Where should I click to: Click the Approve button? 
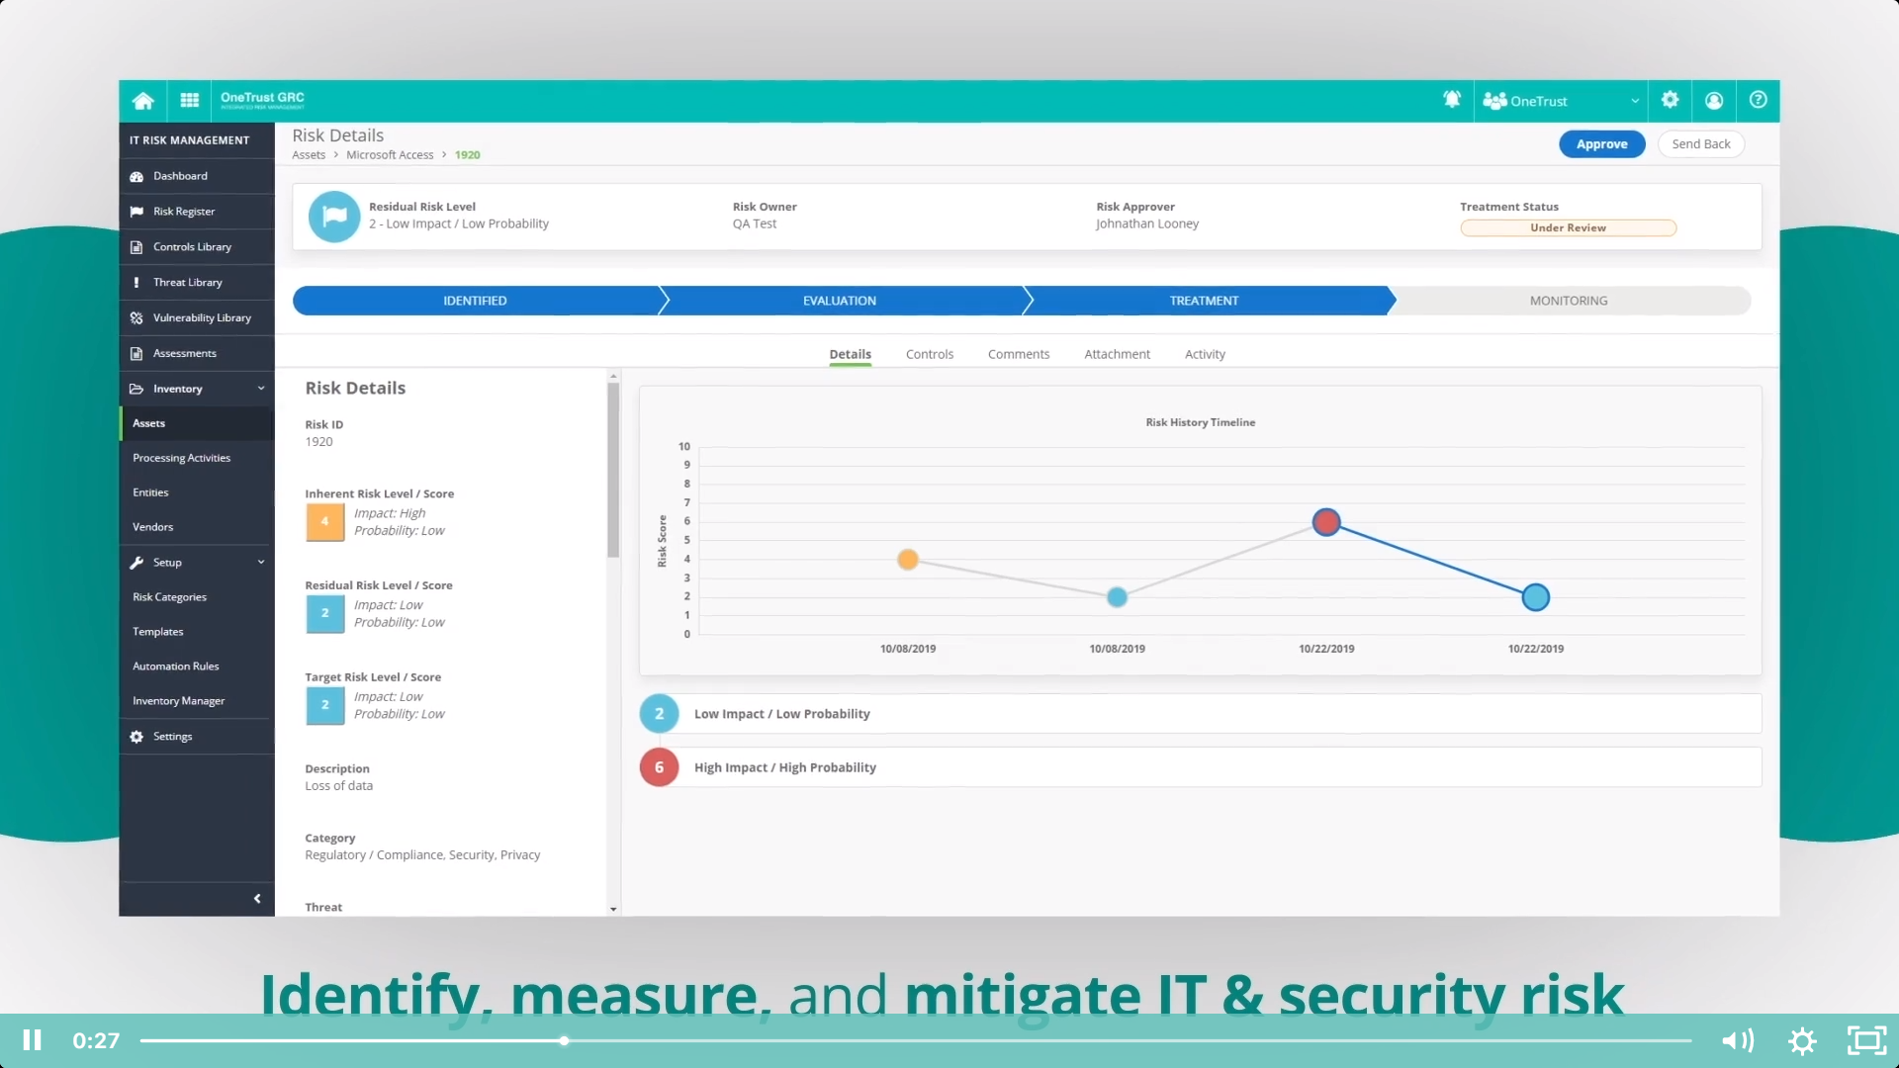(1601, 143)
